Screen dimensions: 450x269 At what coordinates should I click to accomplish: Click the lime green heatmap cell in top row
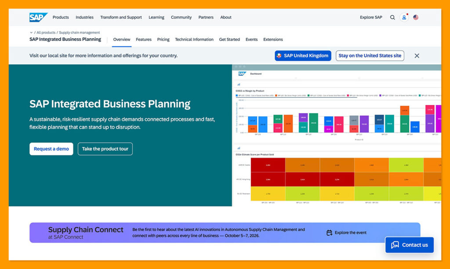coord(406,165)
